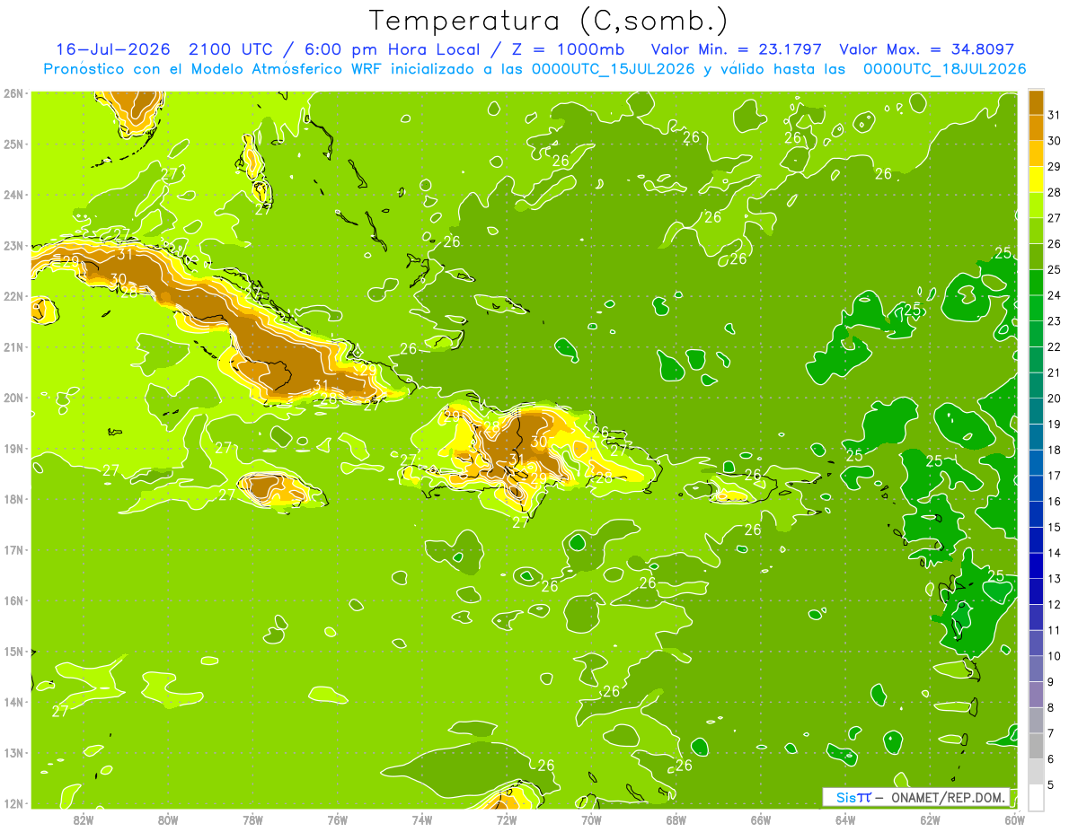Click the "14N" latitude axis label

point(13,702)
